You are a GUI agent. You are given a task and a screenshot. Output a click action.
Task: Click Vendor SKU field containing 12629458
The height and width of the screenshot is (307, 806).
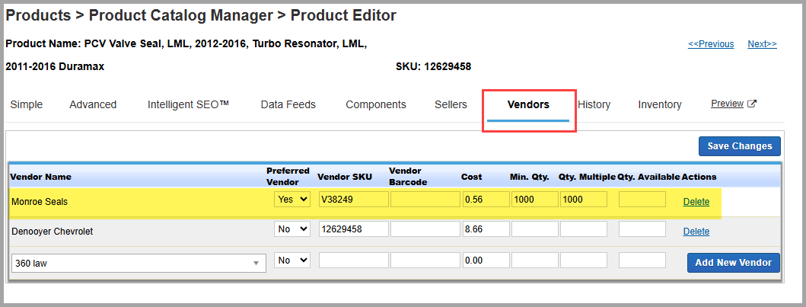(x=354, y=229)
